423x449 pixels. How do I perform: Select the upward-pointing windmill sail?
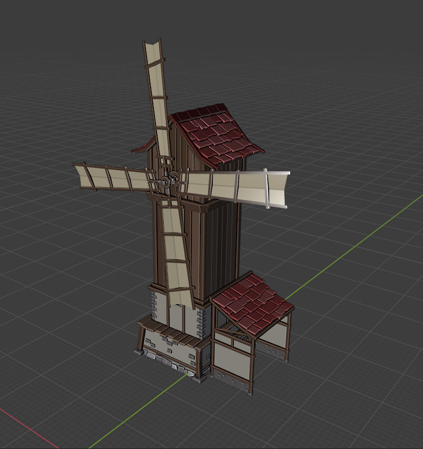click(x=157, y=97)
